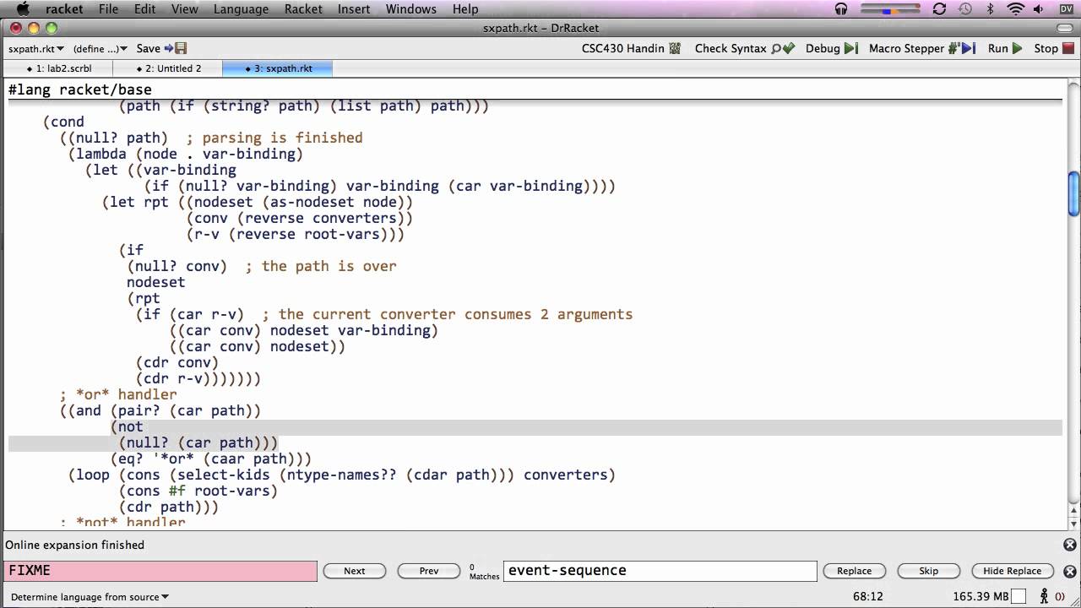Click the '; parsing is finished' comment
This screenshot has width=1081, height=608.
click(x=274, y=138)
